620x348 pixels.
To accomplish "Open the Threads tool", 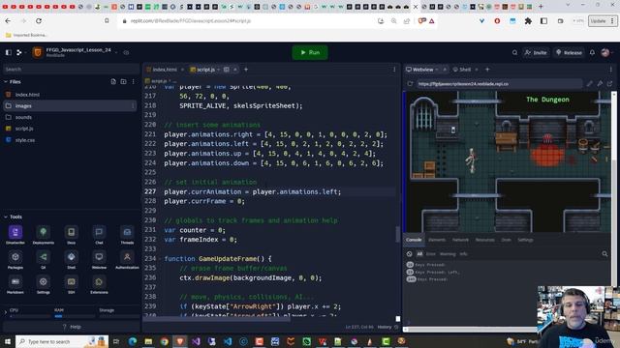I will [x=127, y=235].
